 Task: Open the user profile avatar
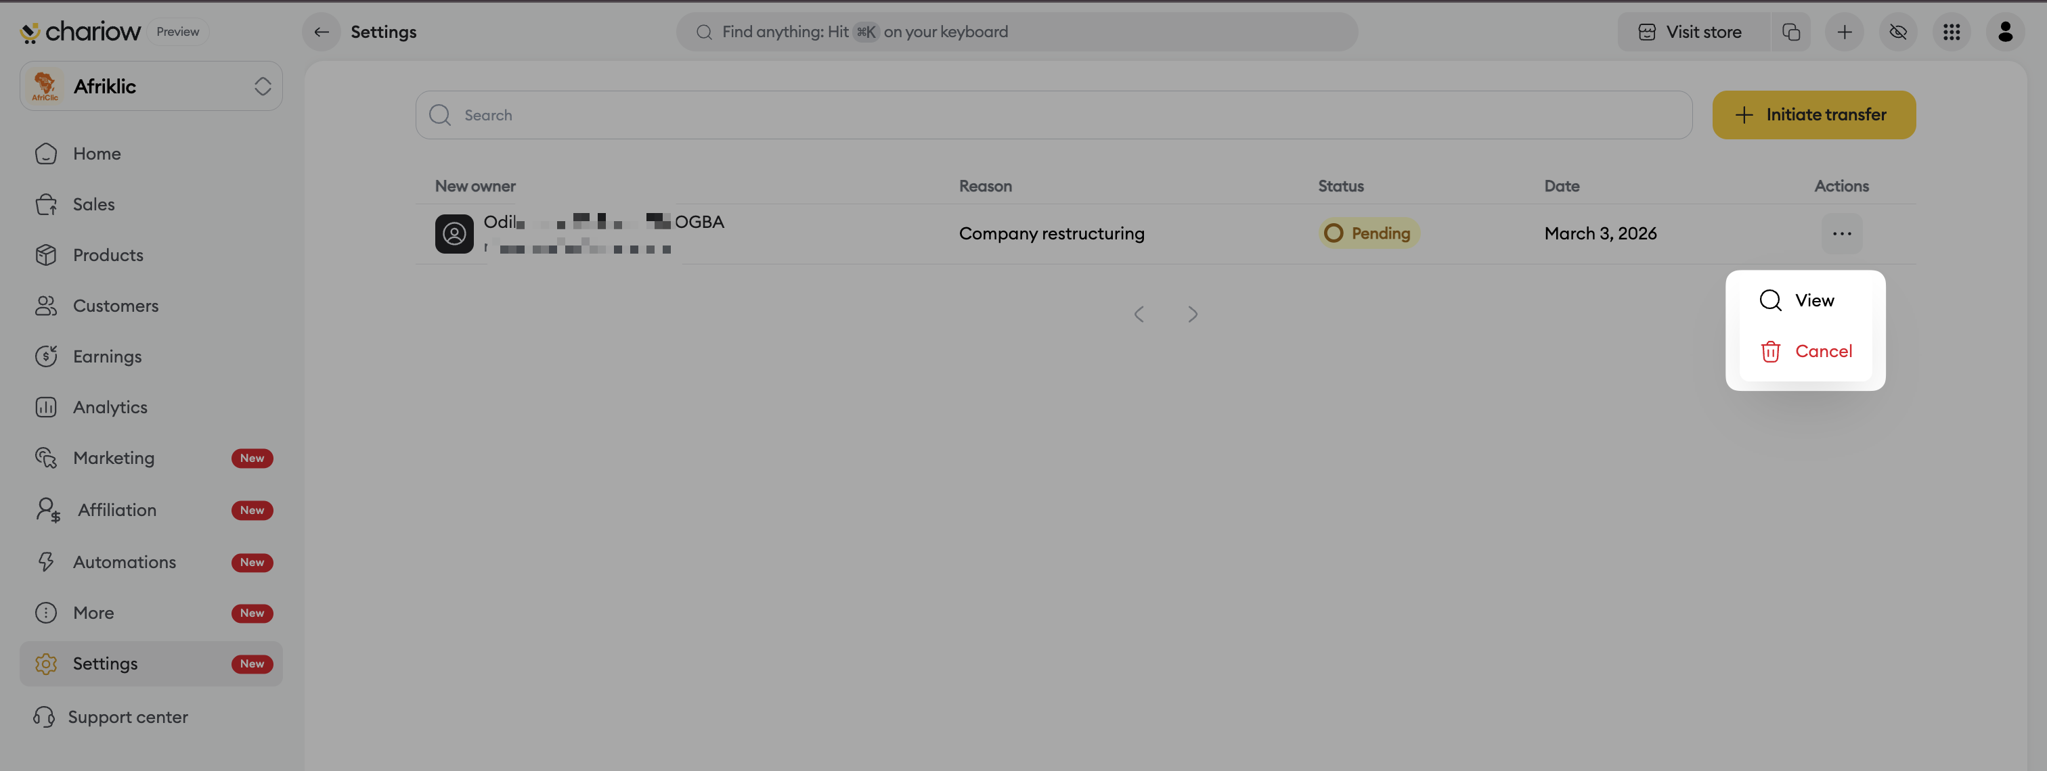click(2005, 32)
